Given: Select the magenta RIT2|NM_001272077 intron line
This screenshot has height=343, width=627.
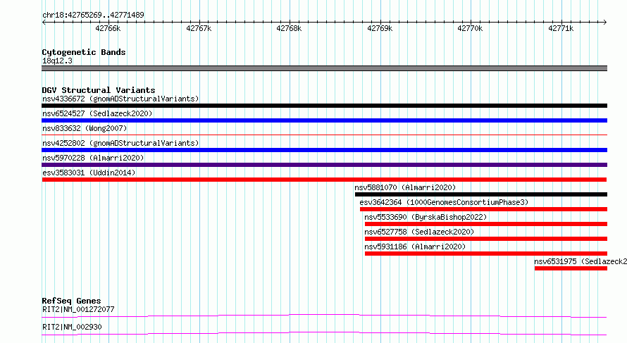Looking at the screenshot, I should point(324,316).
